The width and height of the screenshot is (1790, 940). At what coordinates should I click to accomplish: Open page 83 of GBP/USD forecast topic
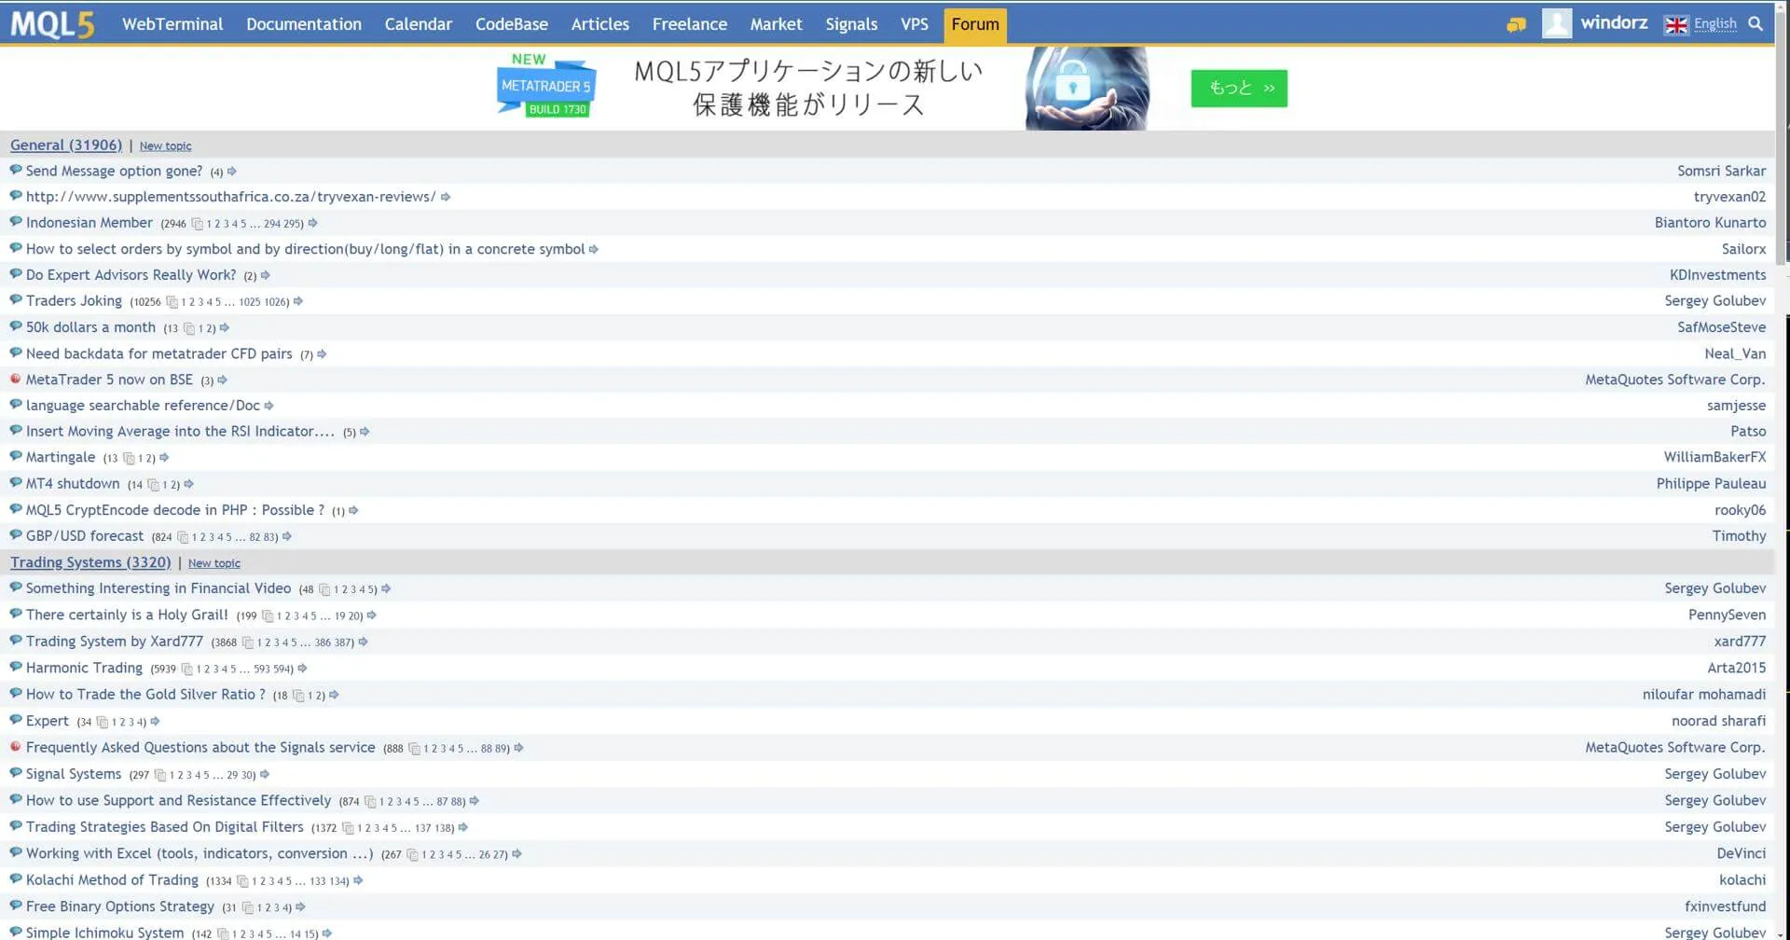(x=269, y=537)
